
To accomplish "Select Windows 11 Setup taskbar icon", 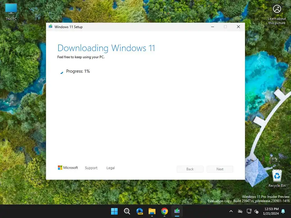I will (x=177, y=211).
